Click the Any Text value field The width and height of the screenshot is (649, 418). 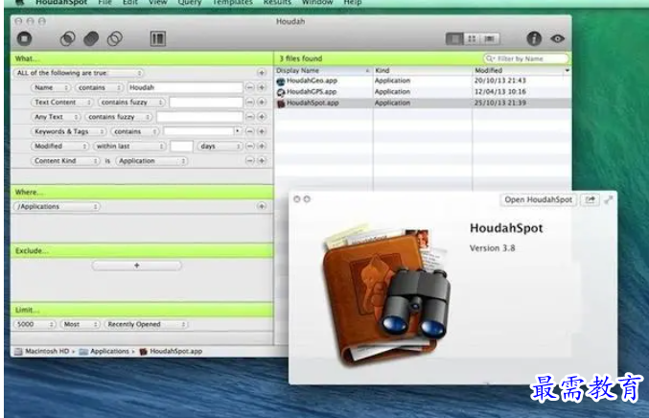(x=199, y=117)
